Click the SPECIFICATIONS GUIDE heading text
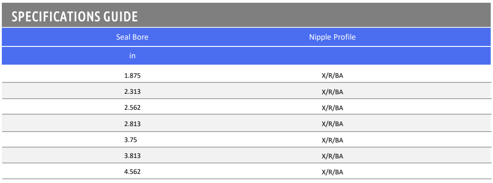 click(75, 17)
